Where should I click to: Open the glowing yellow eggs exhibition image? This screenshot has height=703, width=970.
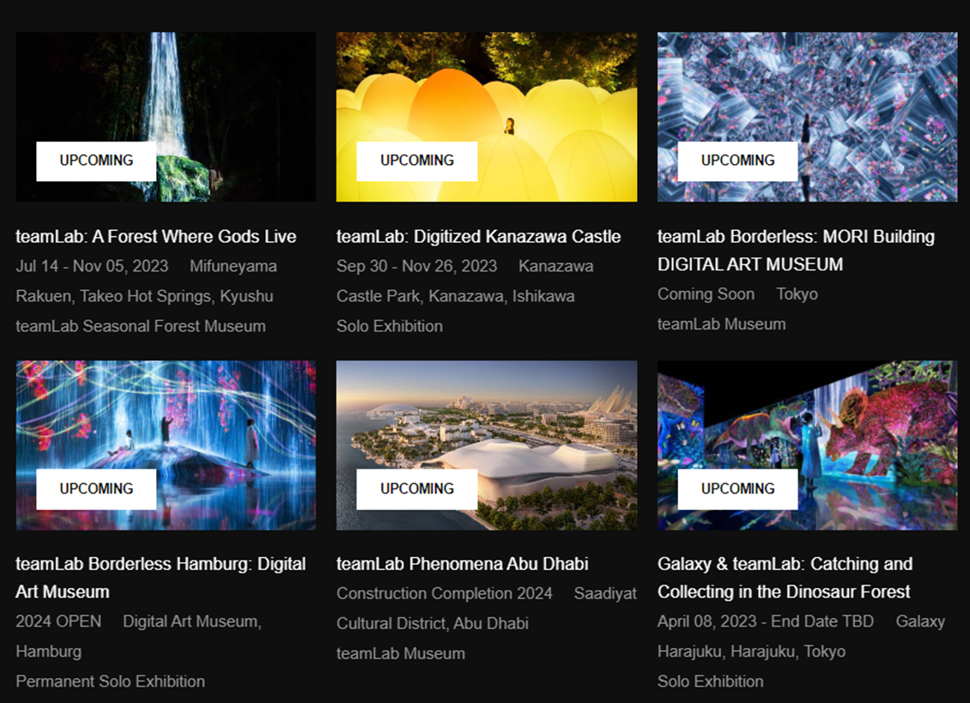[x=487, y=117]
